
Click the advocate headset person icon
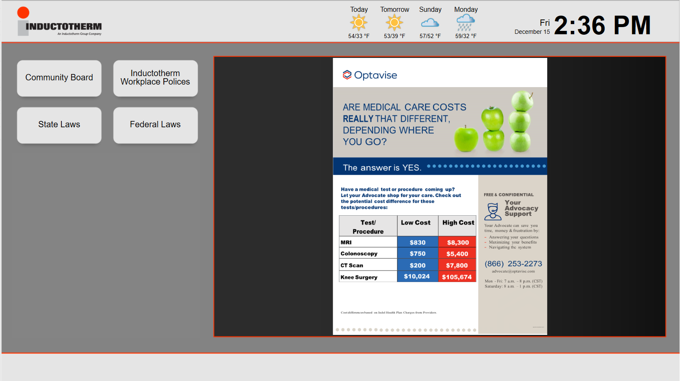[x=493, y=211]
